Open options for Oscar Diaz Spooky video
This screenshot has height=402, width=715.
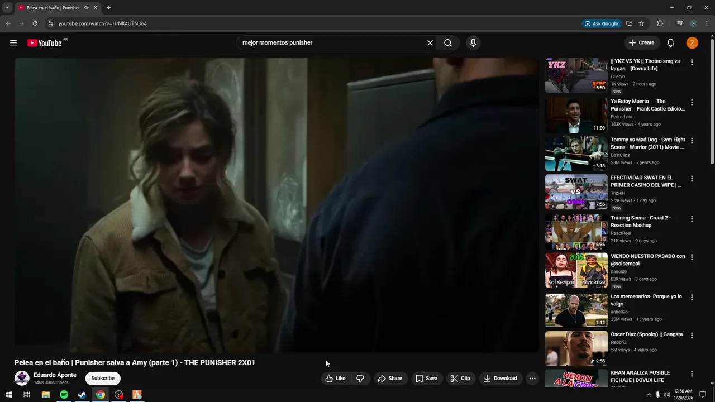tap(692, 336)
